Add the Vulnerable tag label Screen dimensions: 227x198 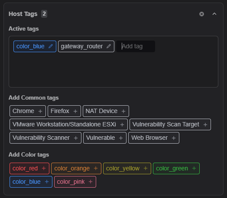tap(101, 138)
